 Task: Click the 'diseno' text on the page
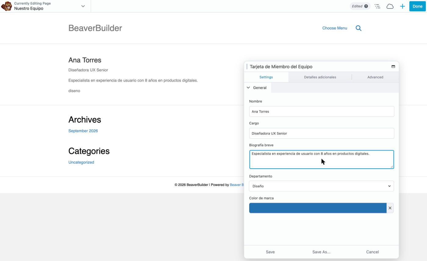pos(74,91)
